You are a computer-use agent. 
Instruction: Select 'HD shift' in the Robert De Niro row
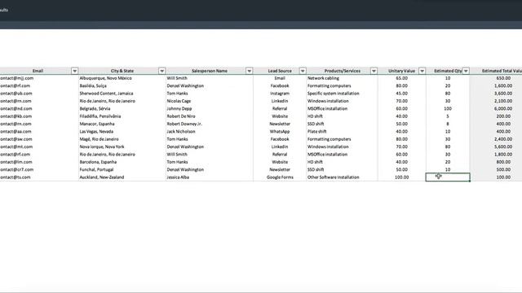tap(343, 116)
